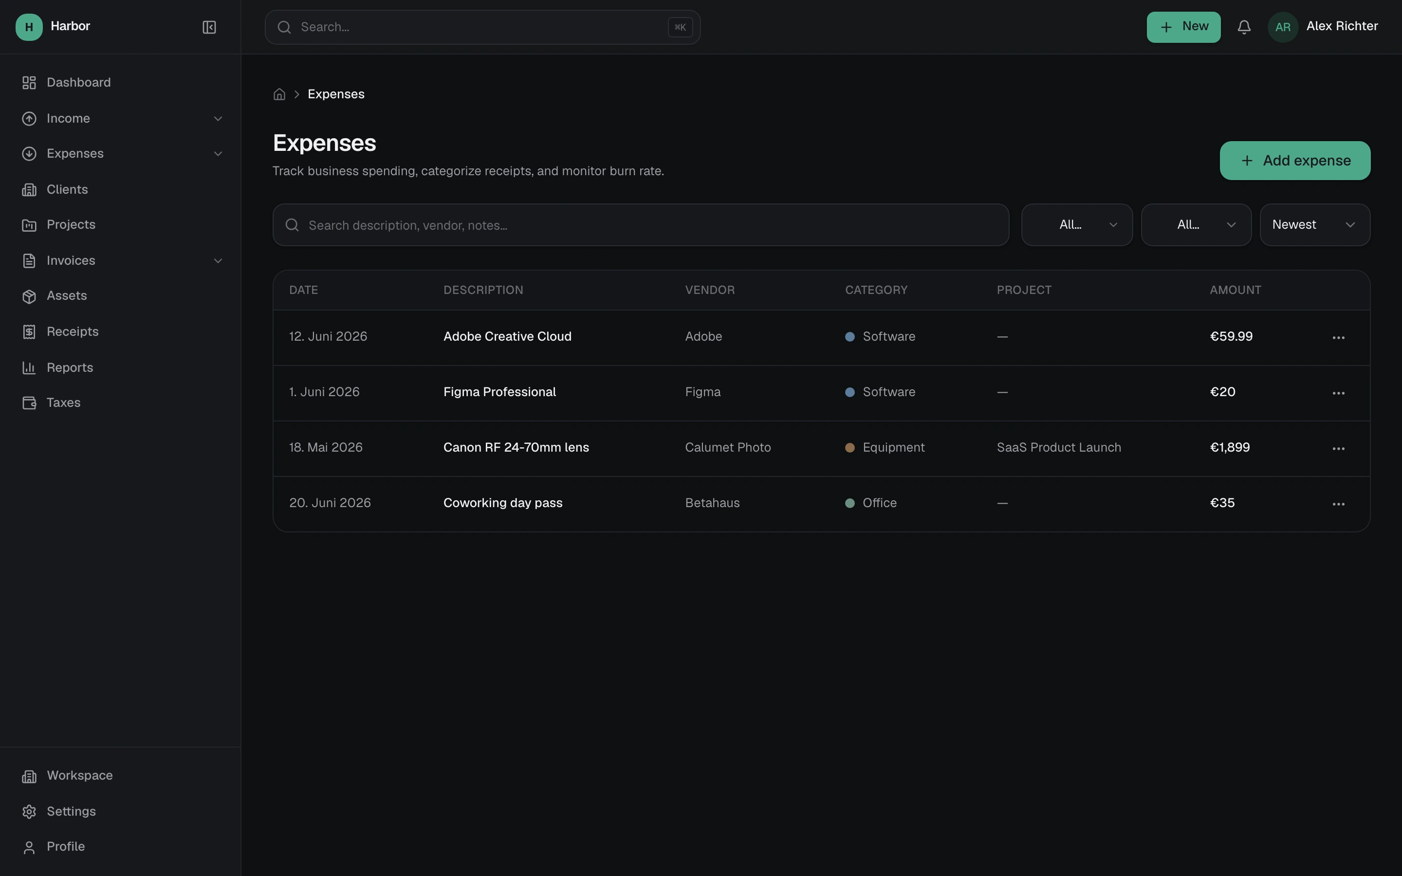Image resolution: width=1402 pixels, height=876 pixels.
Task: Click the magnifier icon in expense search
Action: coord(292,225)
